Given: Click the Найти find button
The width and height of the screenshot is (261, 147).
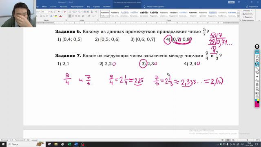Looking at the screenshot, I should [248, 11].
